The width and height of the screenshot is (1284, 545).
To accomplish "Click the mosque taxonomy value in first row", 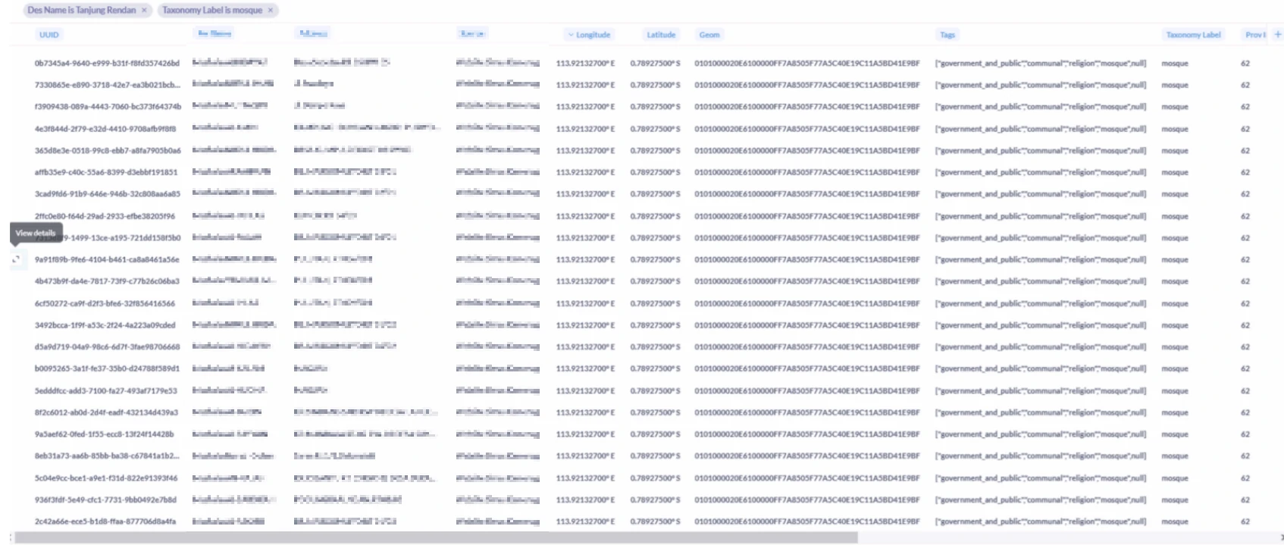I will (1174, 64).
